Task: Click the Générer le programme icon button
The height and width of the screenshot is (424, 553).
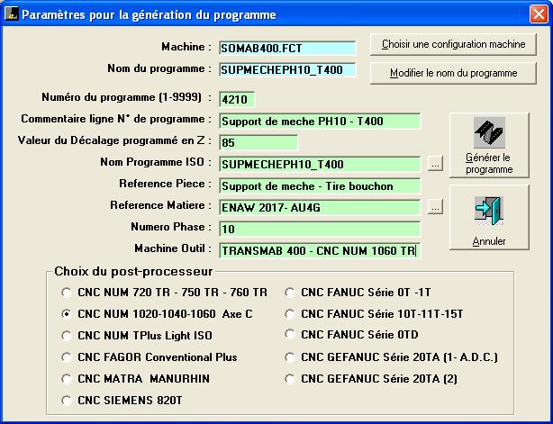Action: point(489,146)
